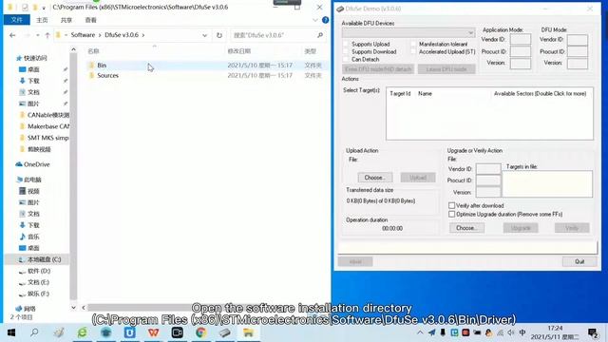Click the DfuSe progress bar

coord(467,247)
